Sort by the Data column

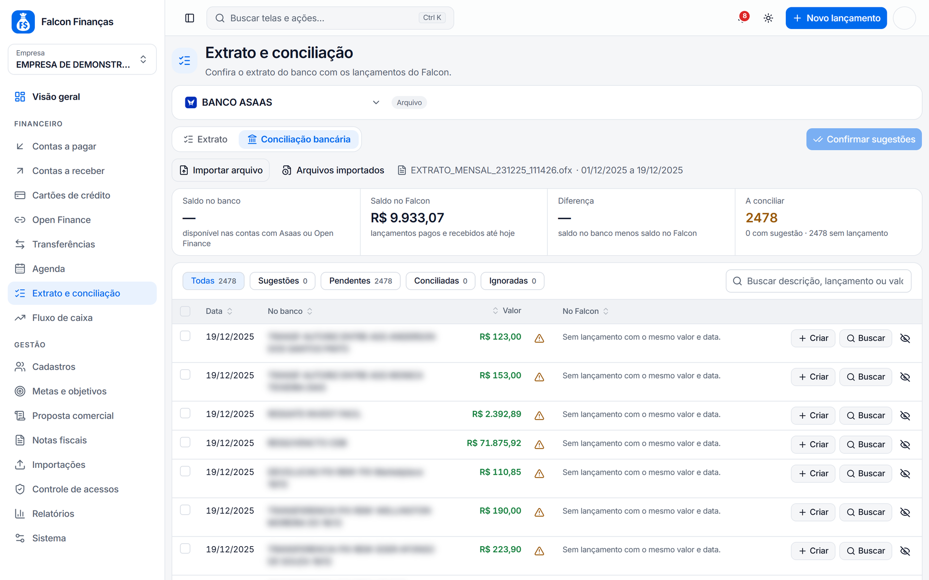click(219, 311)
